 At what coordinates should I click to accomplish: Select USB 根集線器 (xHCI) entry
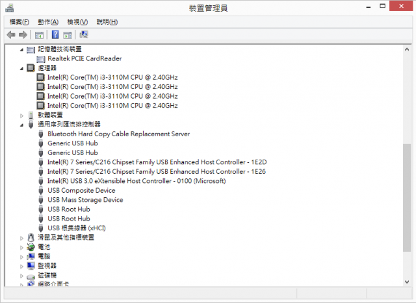point(77,228)
